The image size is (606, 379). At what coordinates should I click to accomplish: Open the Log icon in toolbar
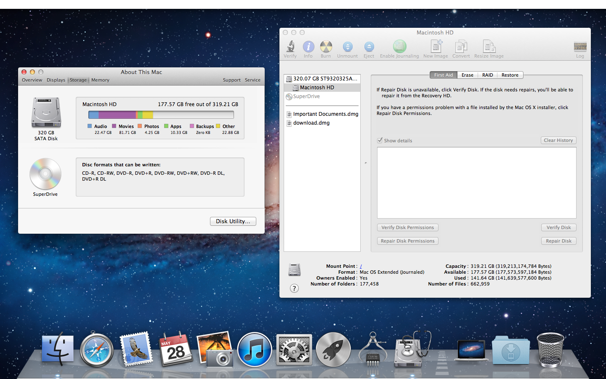[x=580, y=47]
